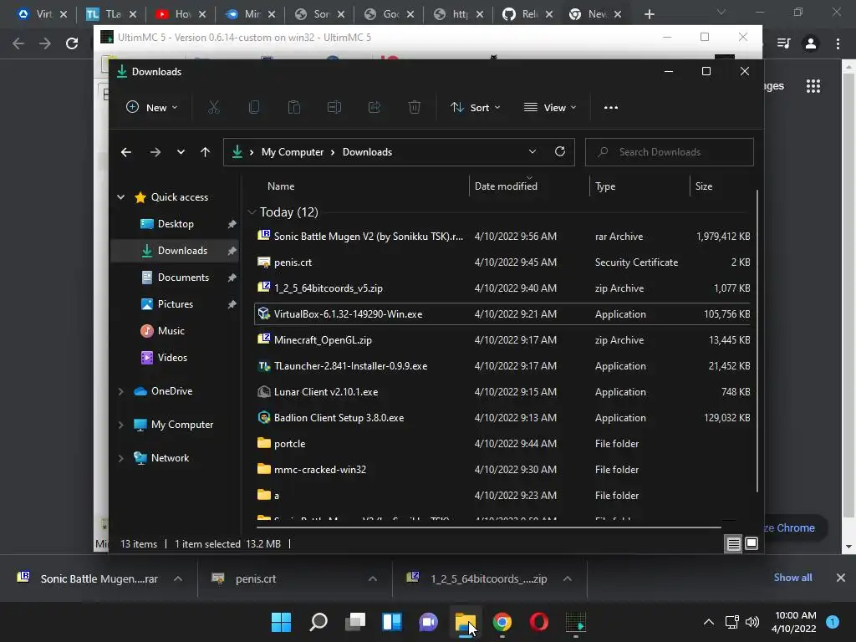Screen dimensions: 856x642
Task: Sort by Date modified column header
Action: pos(528,186)
